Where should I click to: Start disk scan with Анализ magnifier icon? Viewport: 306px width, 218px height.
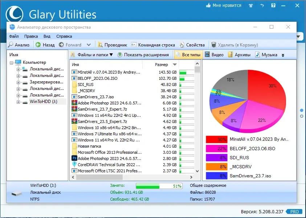[11, 45]
